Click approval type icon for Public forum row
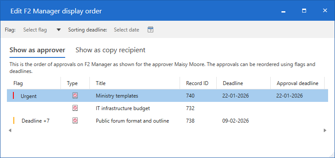 [75, 120]
